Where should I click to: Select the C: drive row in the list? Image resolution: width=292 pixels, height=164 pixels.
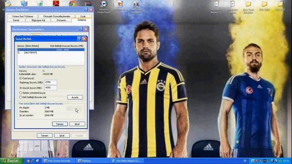(x=51, y=50)
